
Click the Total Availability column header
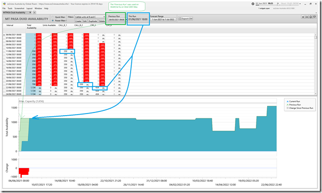(x=31, y=27)
